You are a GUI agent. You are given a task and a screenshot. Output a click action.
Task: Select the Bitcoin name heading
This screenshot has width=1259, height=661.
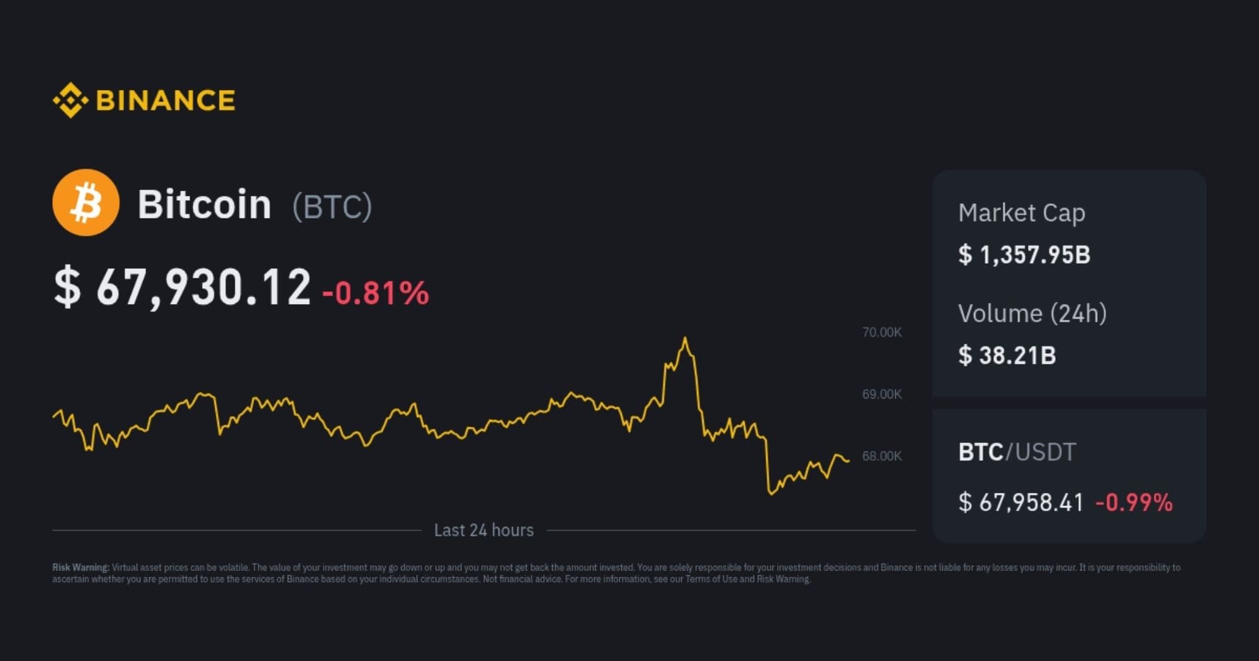pos(204,205)
